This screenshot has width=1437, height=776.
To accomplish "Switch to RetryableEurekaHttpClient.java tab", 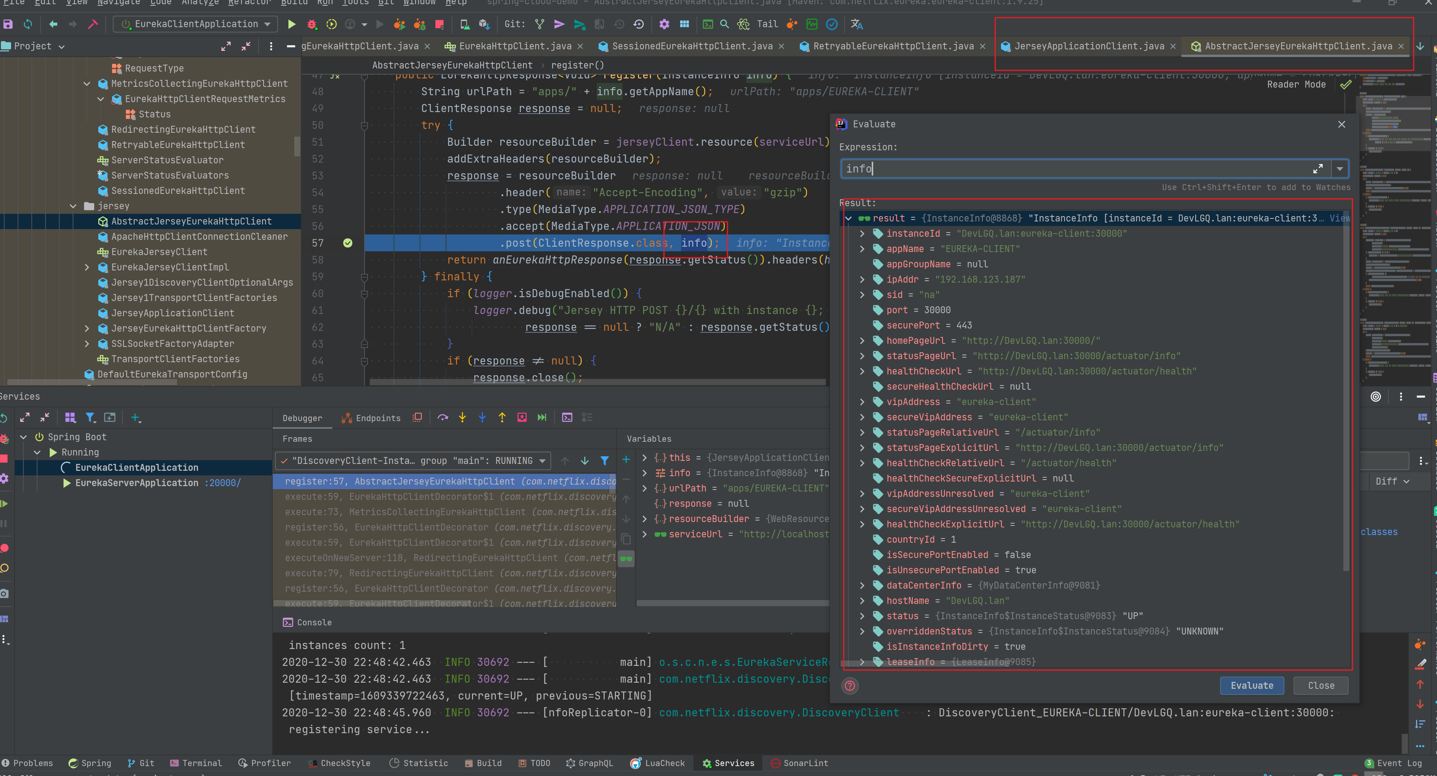I will 893,46.
